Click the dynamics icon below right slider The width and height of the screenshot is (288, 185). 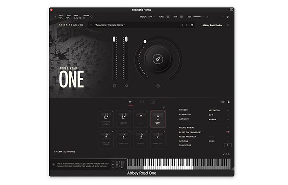coord(126,86)
